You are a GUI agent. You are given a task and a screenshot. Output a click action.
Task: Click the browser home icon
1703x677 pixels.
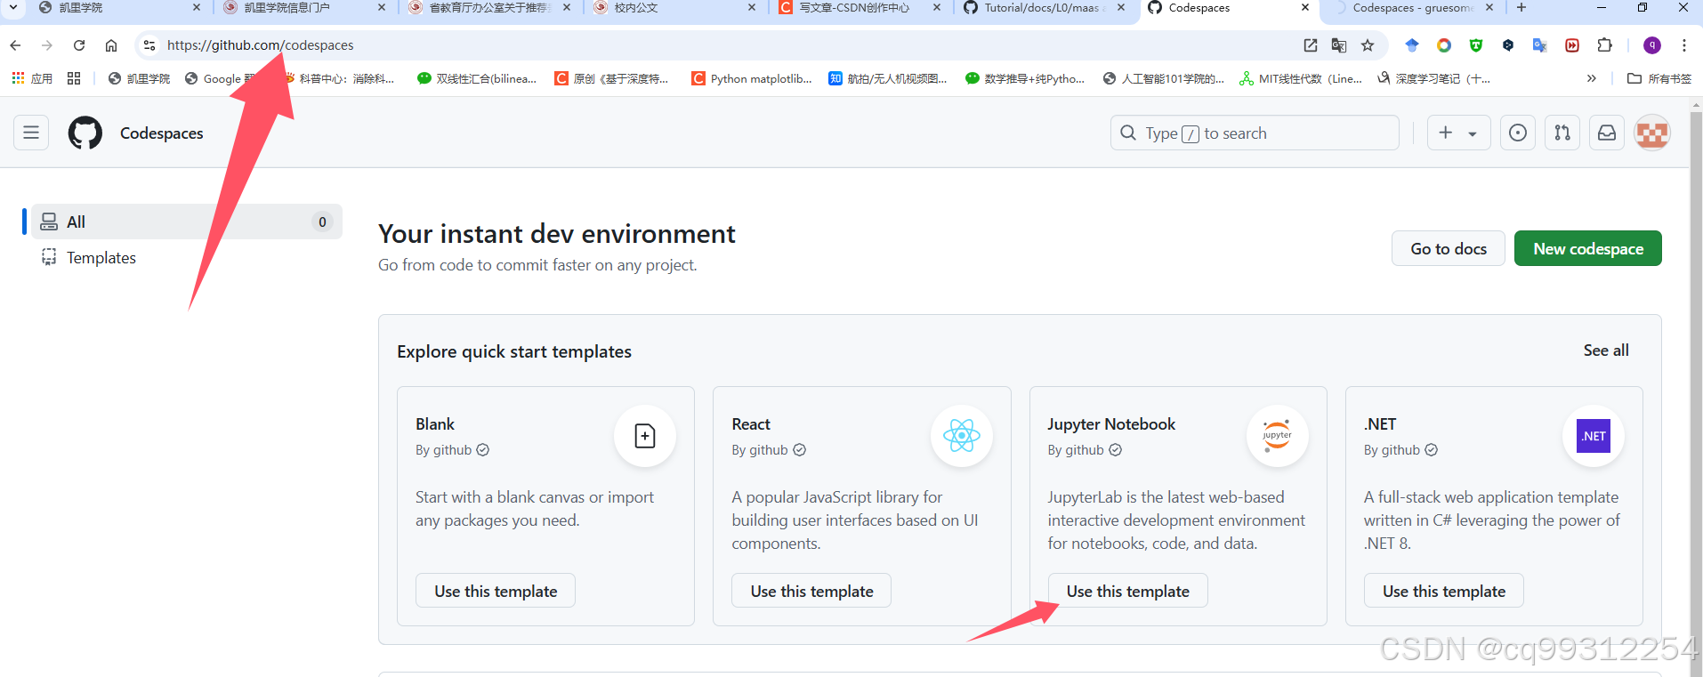[x=111, y=45]
